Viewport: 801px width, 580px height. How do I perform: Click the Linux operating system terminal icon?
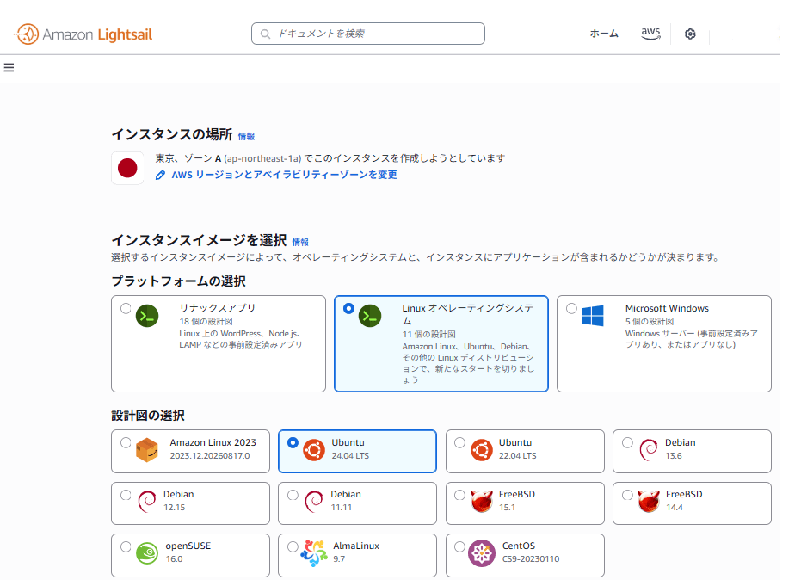[370, 316]
